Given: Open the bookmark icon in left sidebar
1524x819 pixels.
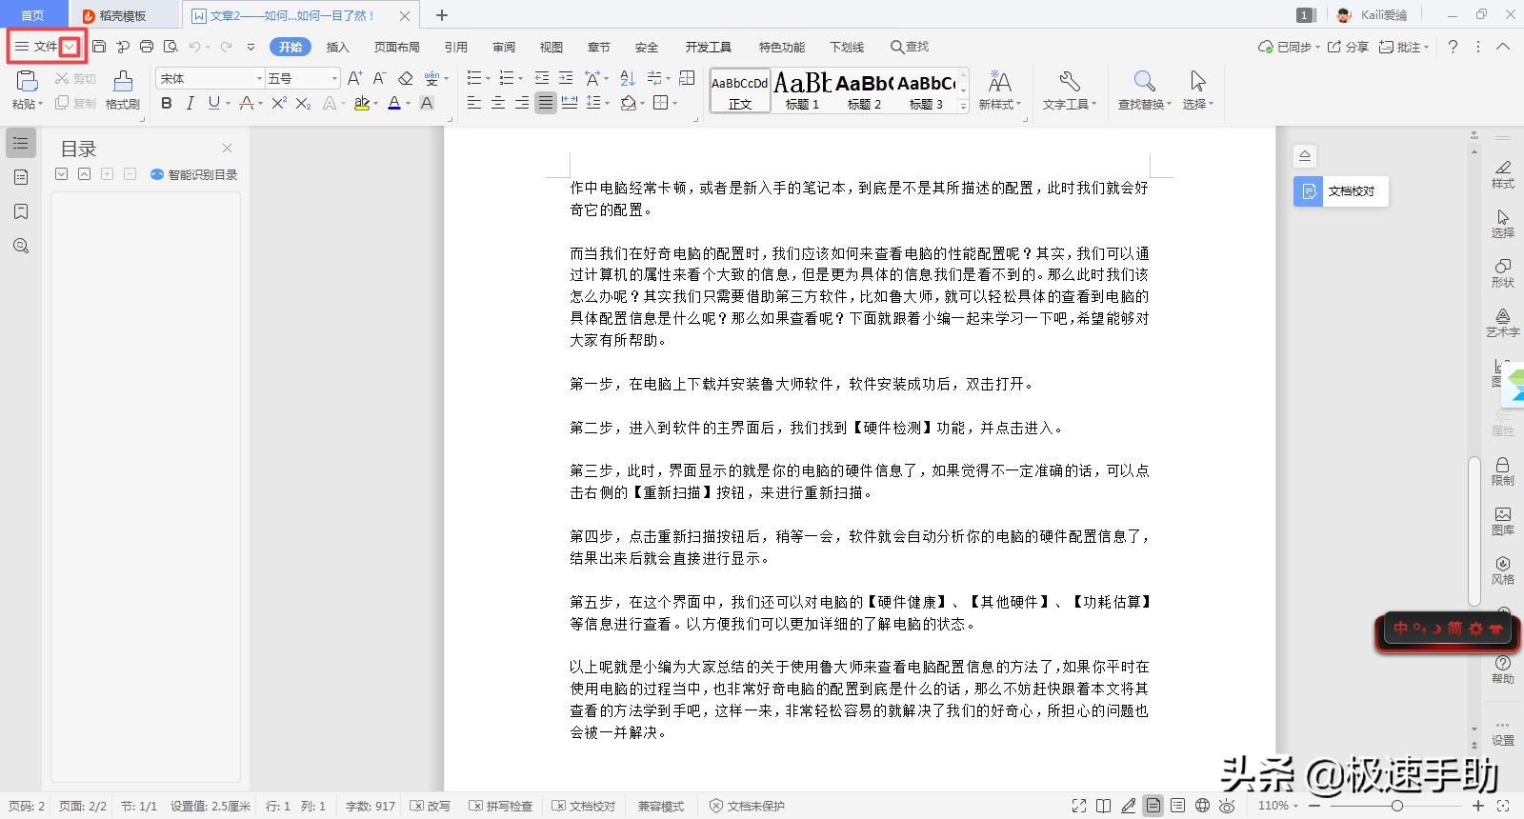Looking at the screenshot, I should click(x=21, y=211).
